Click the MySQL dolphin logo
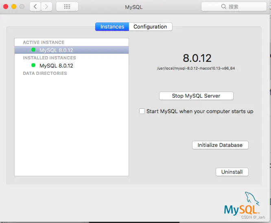The image size is (271, 223). 242,203
